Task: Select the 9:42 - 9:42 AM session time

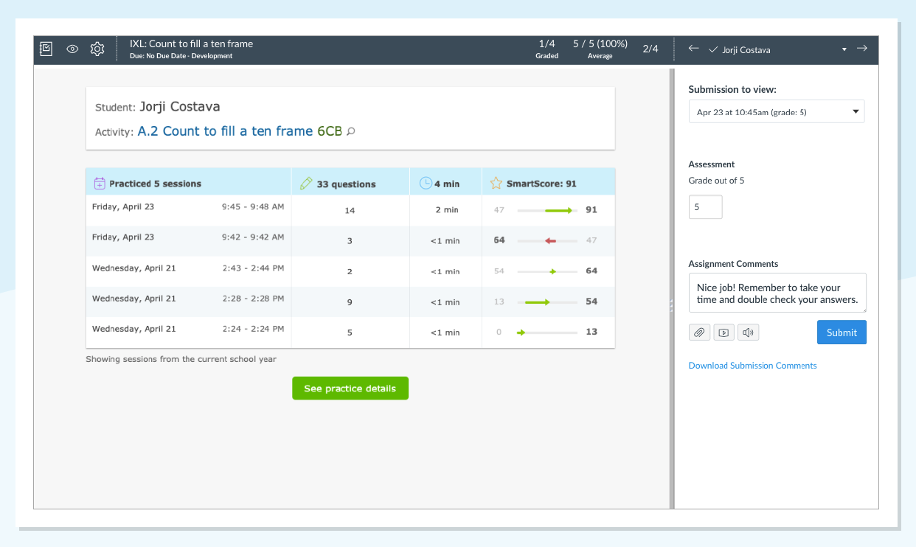Action: pos(253,237)
